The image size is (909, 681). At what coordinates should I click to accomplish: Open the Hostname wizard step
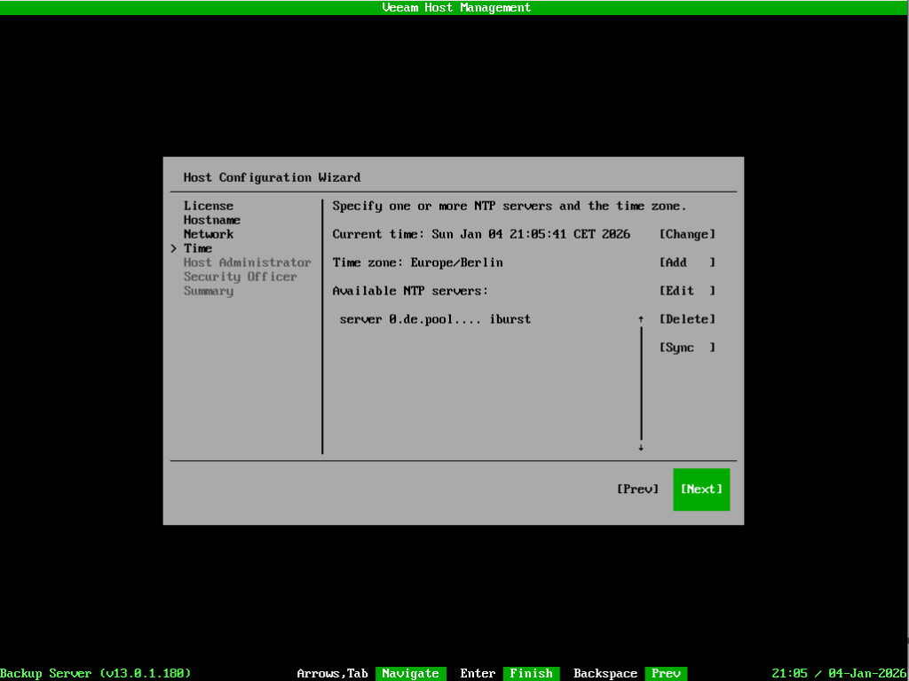(x=212, y=220)
